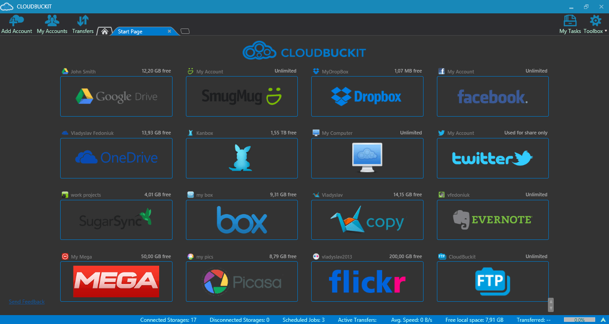Click the small FTP icon by CloudBuckit
Image resolution: width=609 pixels, height=324 pixels.
442,256
